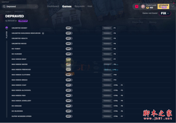
Task: Select the purple Player category icon
Action: pyautogui.click(x=7, y=28)
